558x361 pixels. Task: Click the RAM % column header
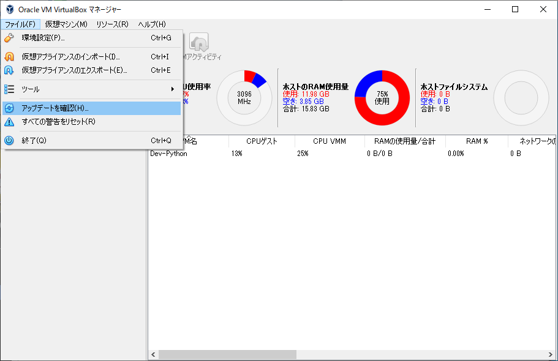(x=477, y=141)
